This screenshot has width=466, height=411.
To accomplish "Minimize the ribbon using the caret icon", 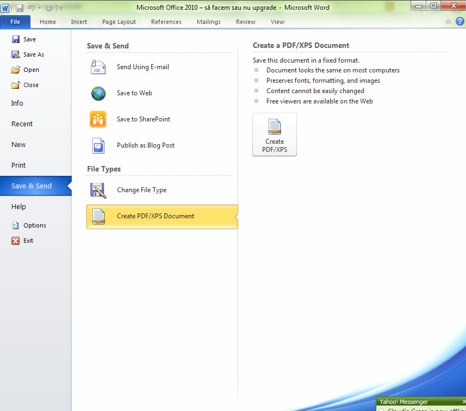I will [x=448, y=22].
